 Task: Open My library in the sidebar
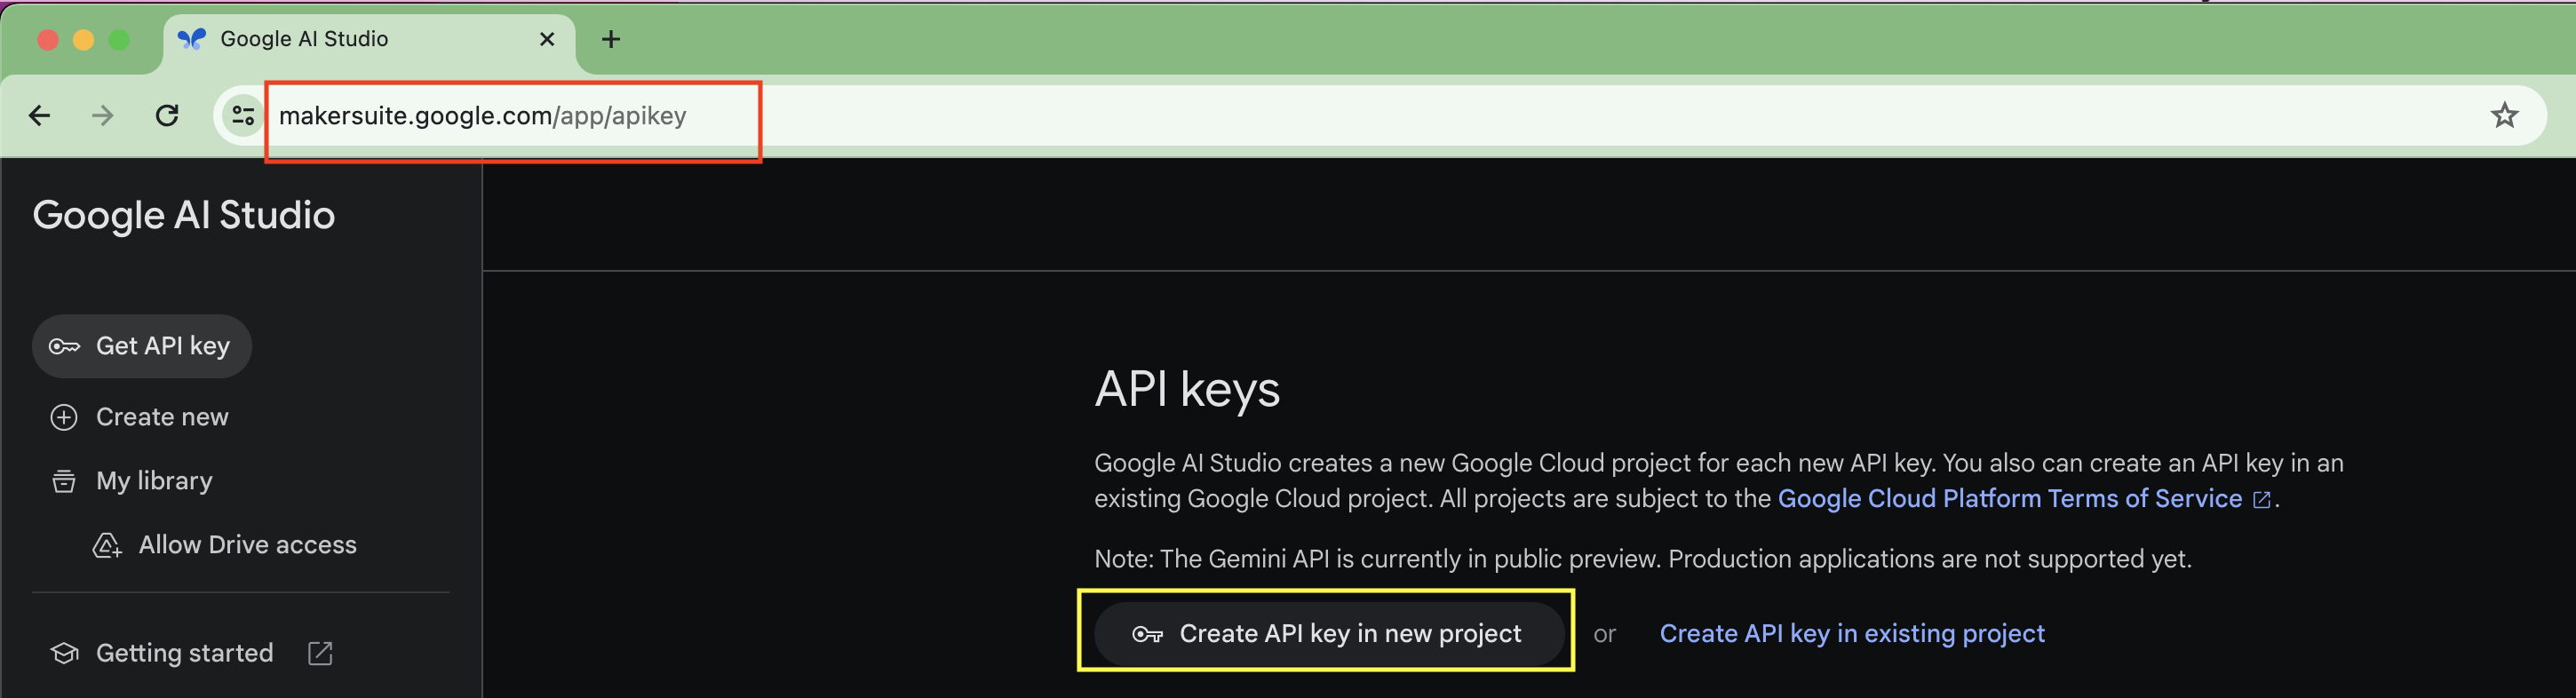coord(154,481)
